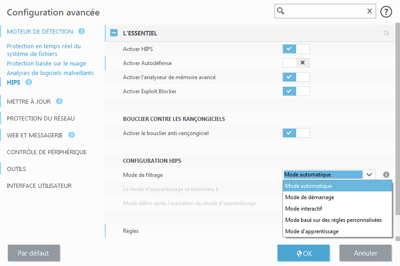Viewport: 400px width, 266px height.
Task: Click the search magnifier icon
Action: [x=281, y=11]
